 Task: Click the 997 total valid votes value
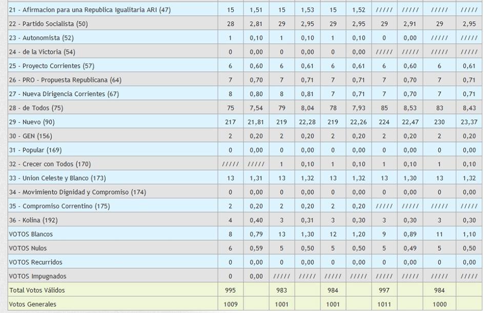(384, 290)
